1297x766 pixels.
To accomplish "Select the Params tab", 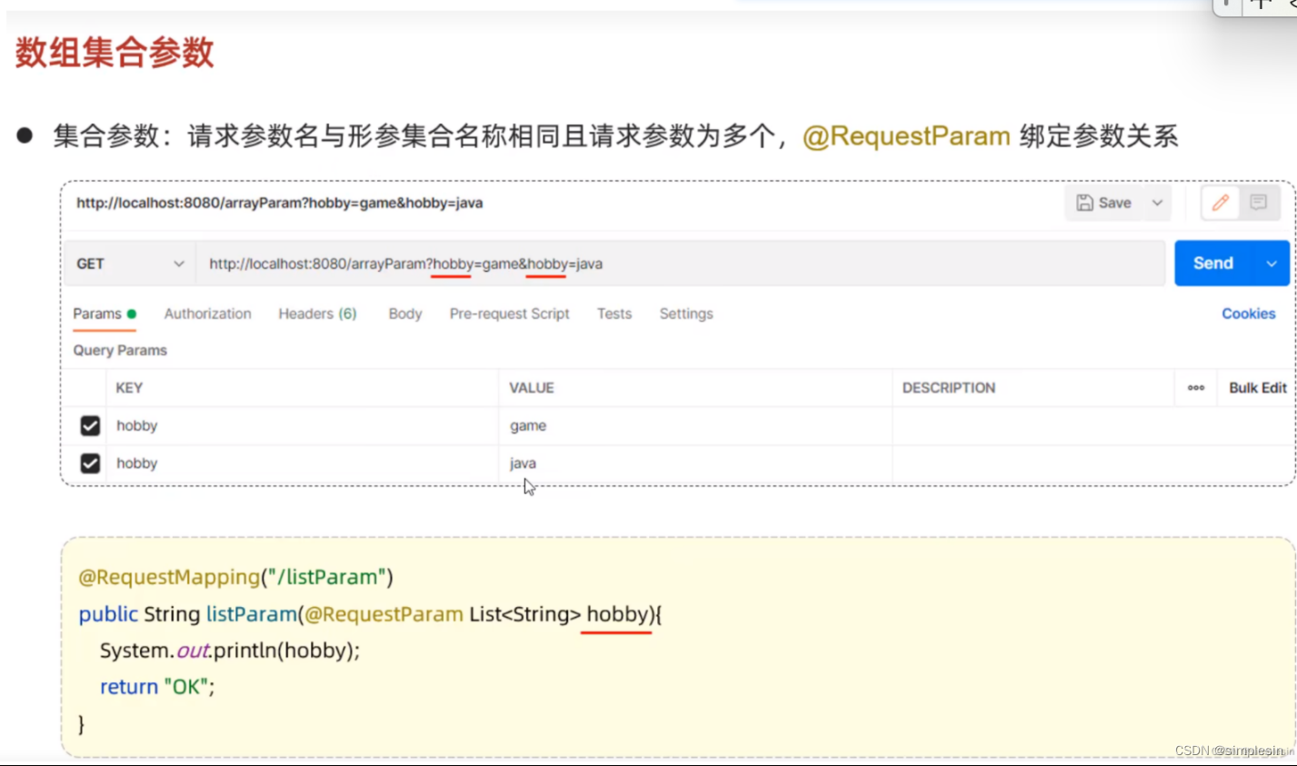I will point(96,313).
